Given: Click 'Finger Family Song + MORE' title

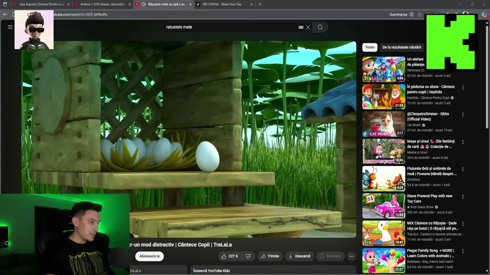Looking at the screenshot, I should click(x=431, y=253).
